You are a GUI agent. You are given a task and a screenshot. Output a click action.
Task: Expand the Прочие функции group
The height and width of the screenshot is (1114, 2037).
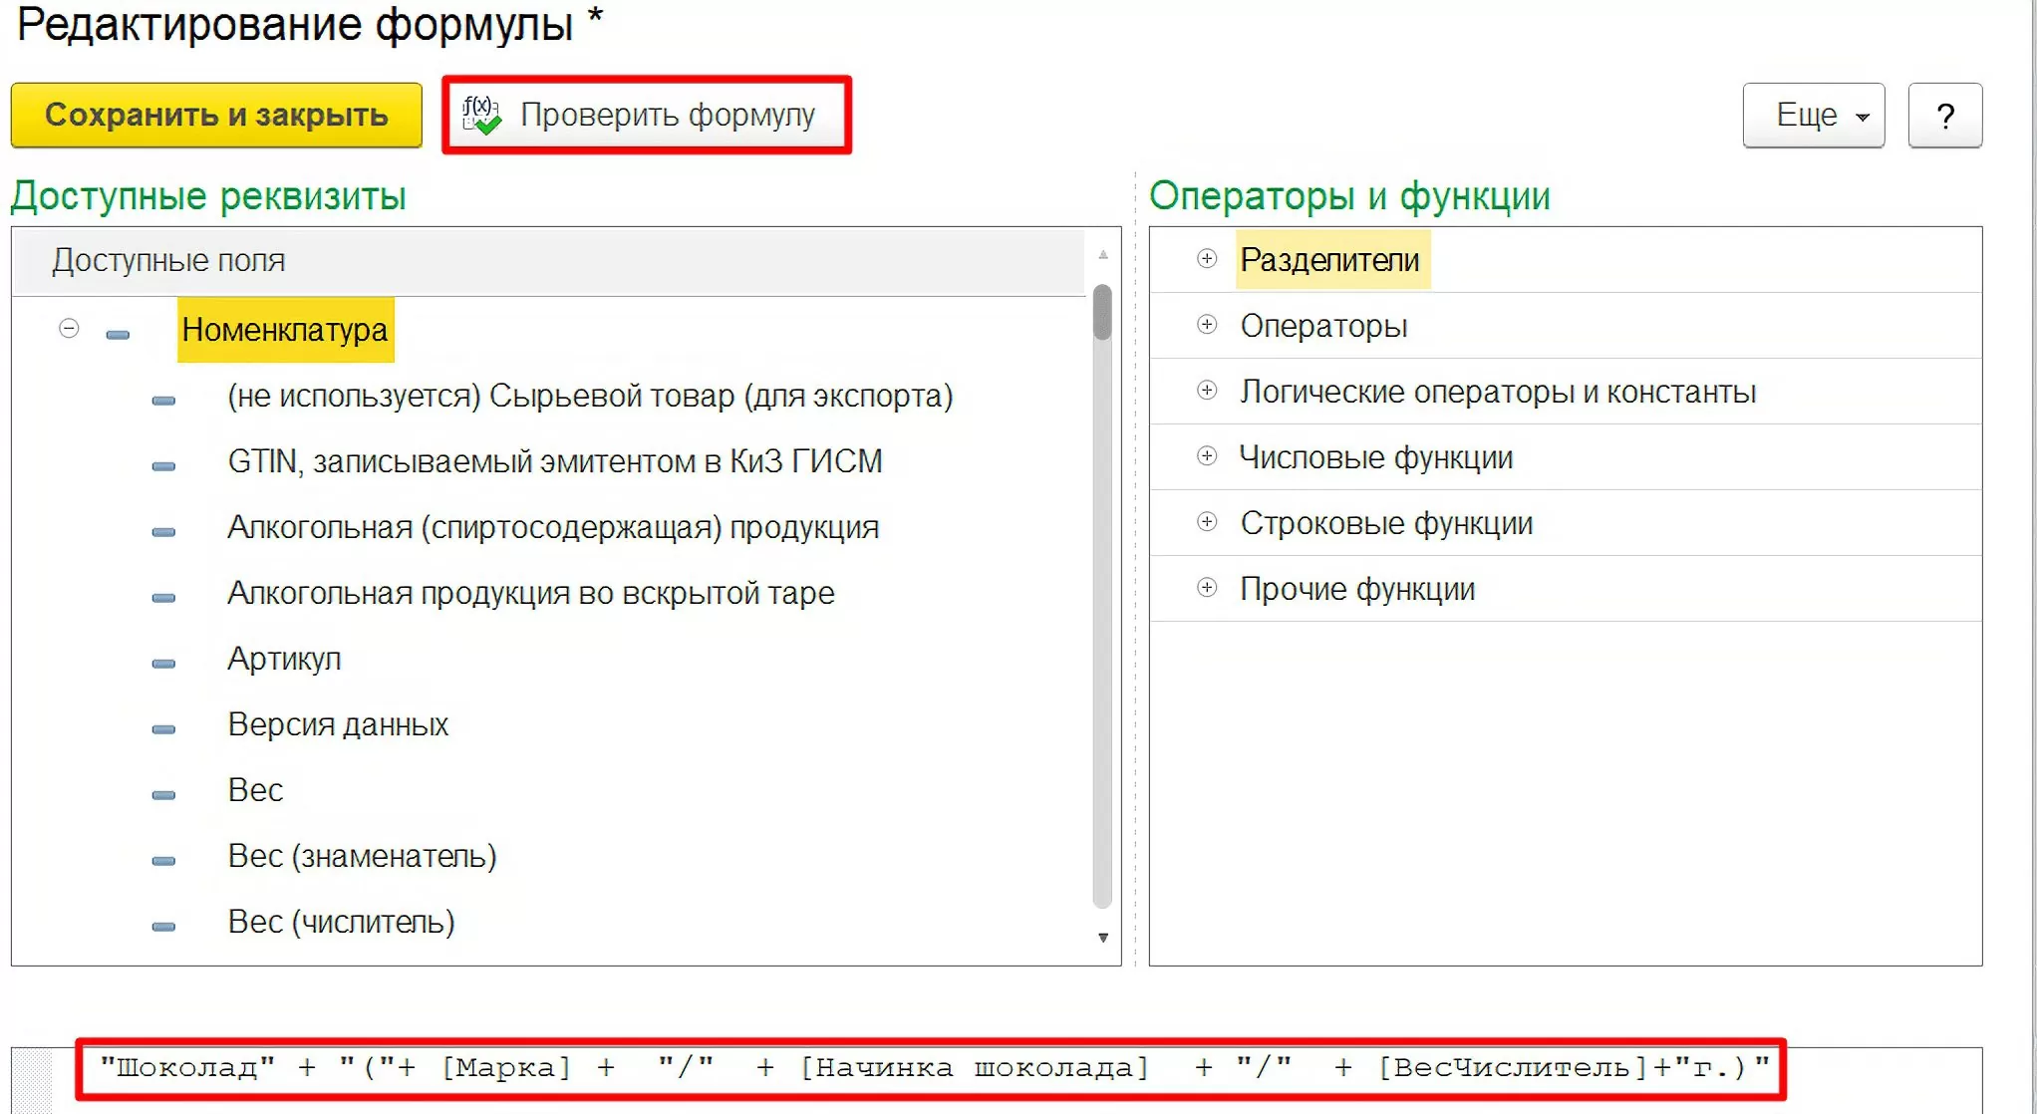(1207, 588)
